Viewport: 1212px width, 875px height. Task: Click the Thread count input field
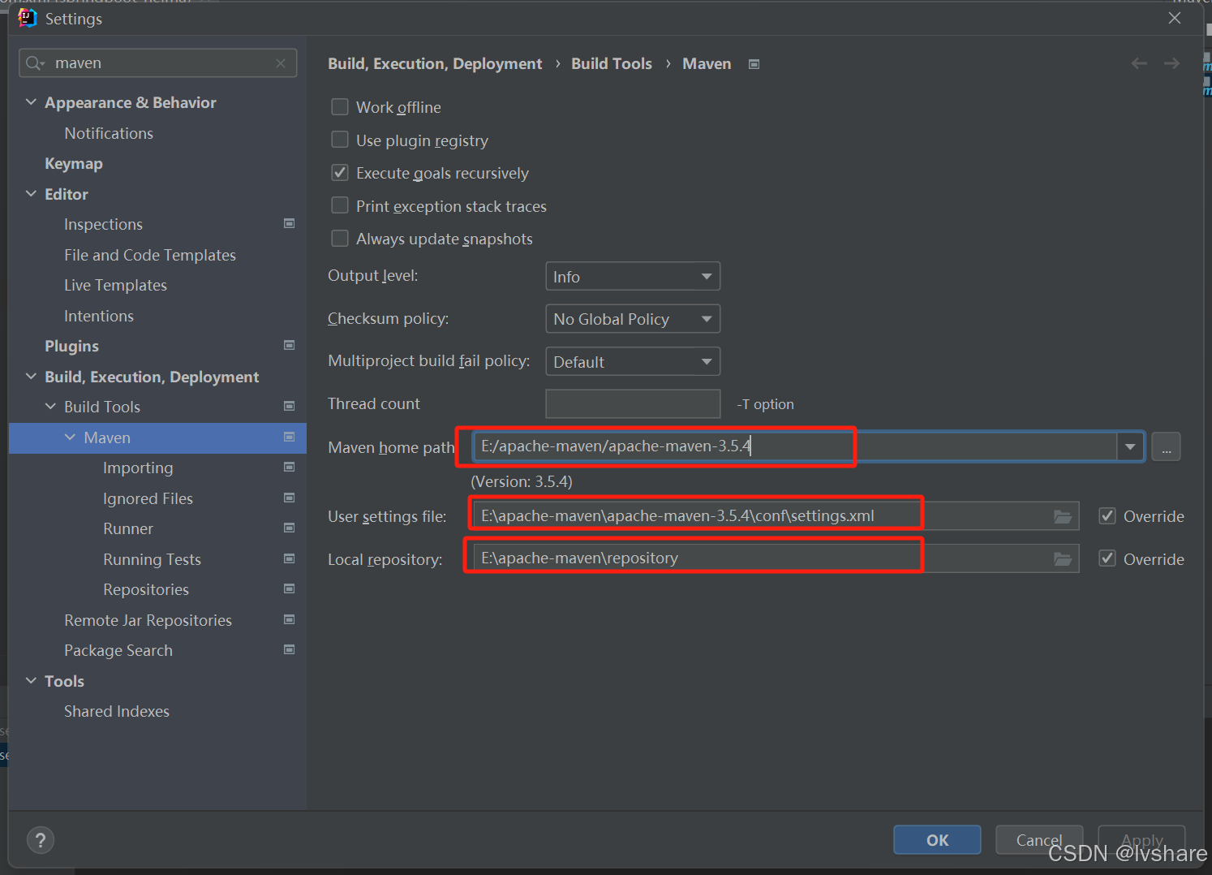pyautogui.click(x=633, y=403)
